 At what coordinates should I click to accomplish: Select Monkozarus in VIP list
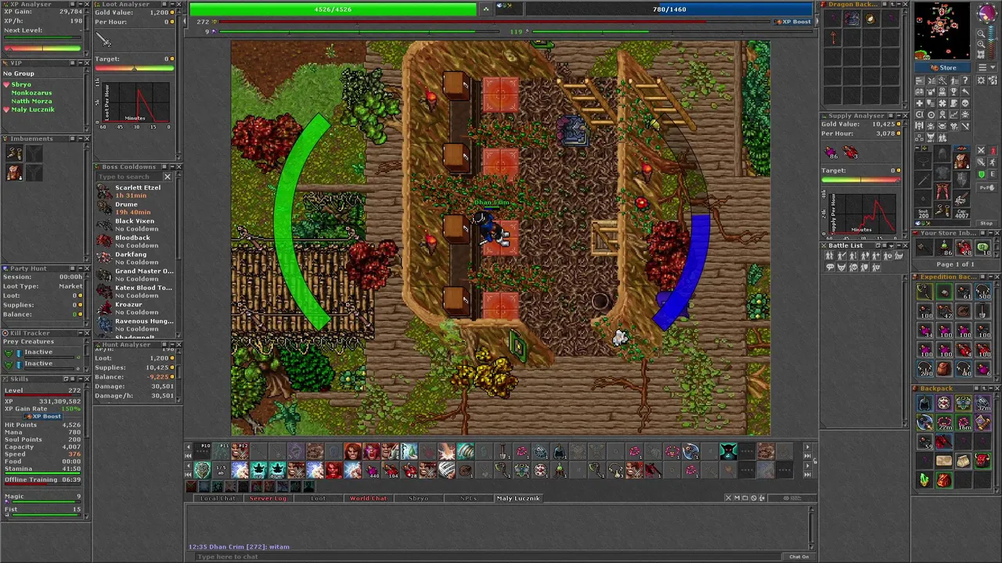pyautogui.click(x=31, y=93)
